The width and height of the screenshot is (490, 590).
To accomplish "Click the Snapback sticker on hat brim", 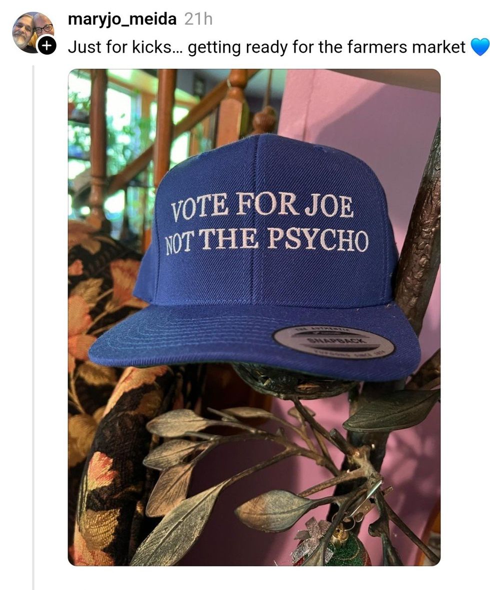I will click(x=333, y=342).
